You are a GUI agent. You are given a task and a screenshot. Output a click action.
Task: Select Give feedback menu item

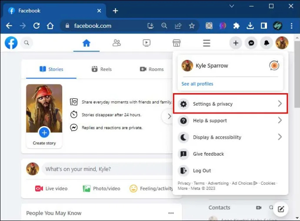230,154
